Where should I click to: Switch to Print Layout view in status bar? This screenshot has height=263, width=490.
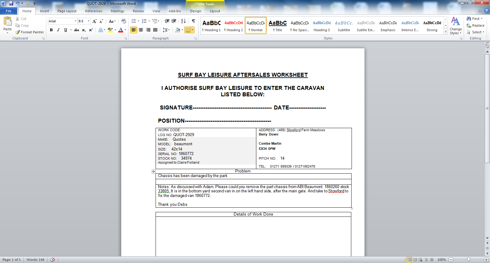[x=409, y=260]
